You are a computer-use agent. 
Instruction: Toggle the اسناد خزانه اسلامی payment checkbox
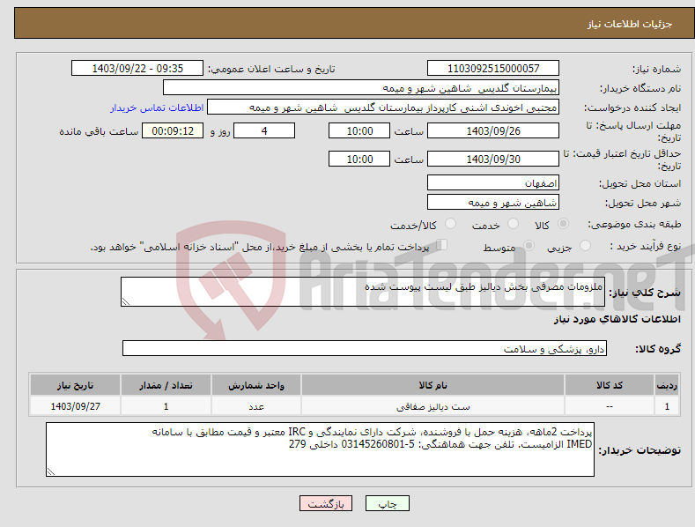pyautogui.click(x=442, y=245)
